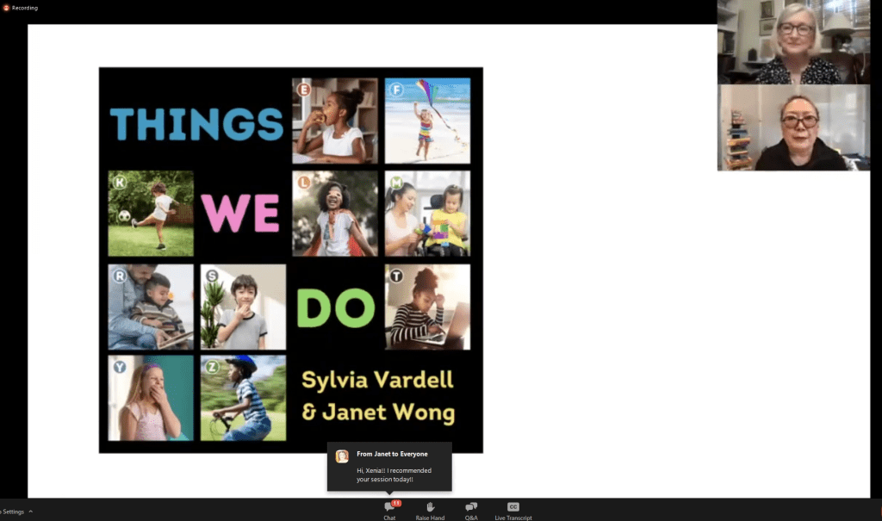The height and width of the screenshot is (521, 882).
Task: Select the video tile with colorful book stack
Action: coord(793,127)
